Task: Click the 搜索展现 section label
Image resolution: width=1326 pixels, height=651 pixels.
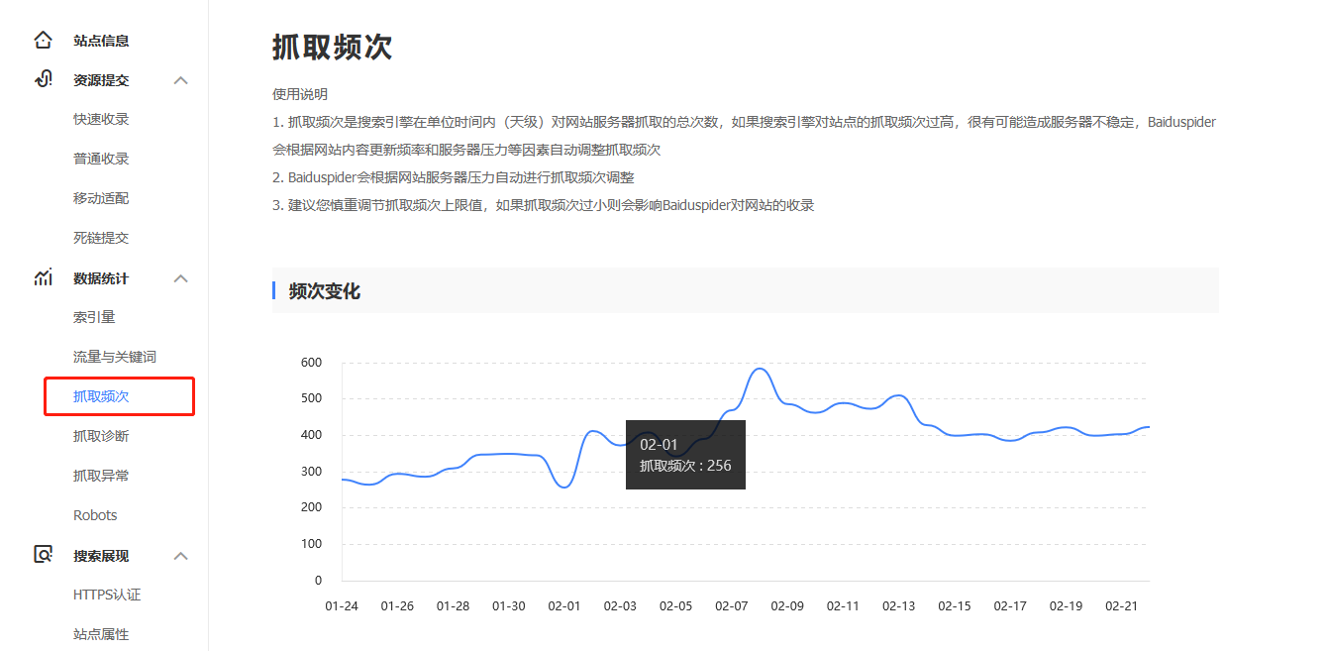Action: tap(101, 556)
